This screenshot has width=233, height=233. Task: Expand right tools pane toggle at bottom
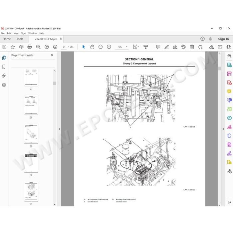(230, 202)
